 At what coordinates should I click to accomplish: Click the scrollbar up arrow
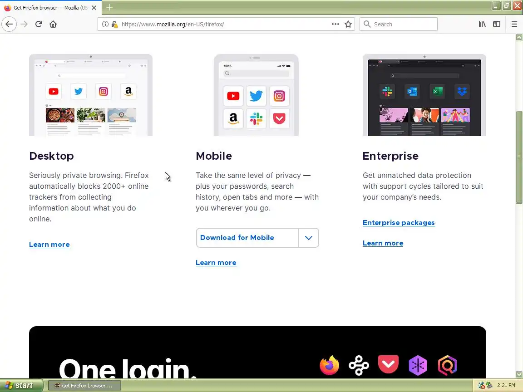[x=519, y=37]
